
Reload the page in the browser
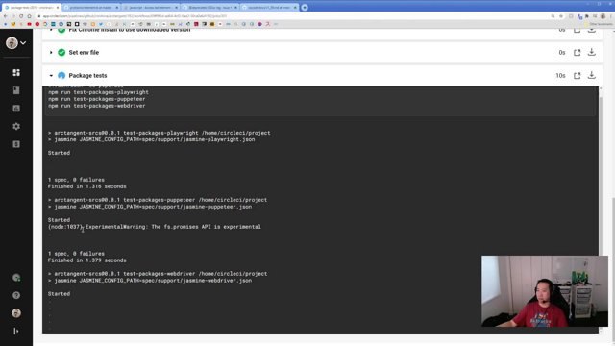21,16
